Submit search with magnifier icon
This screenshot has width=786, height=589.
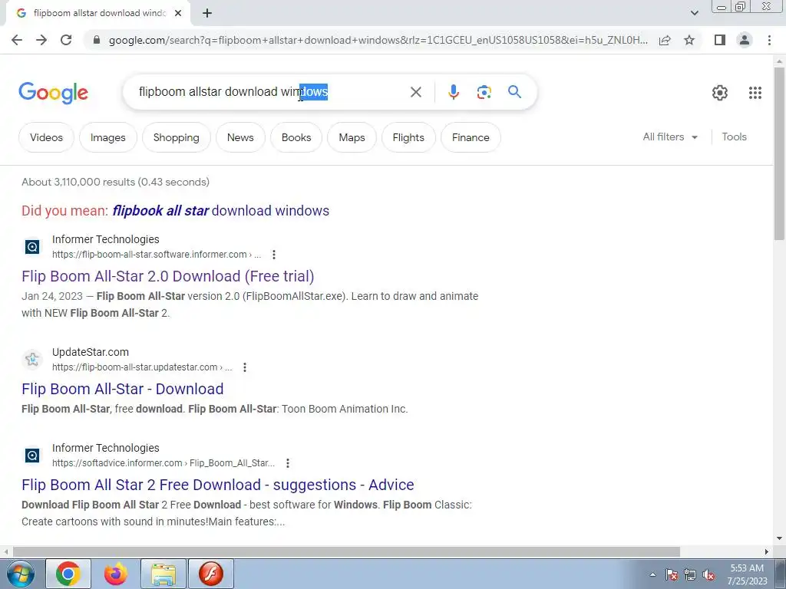(514, 92)
